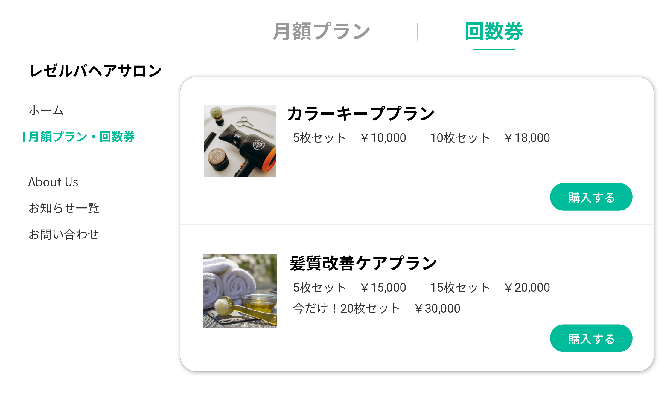Select the 今だけ！20枚セット ￥30,000 option

[x=376, y=308]
